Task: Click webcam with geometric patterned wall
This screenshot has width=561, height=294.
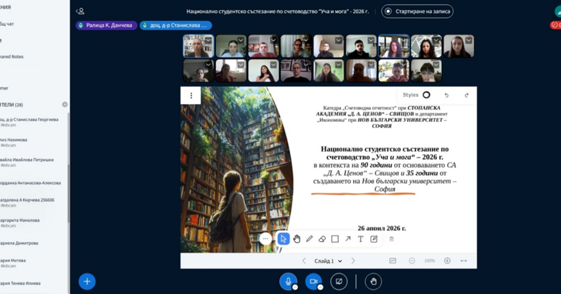Action: pyautogui.click(x=426, y=46)
